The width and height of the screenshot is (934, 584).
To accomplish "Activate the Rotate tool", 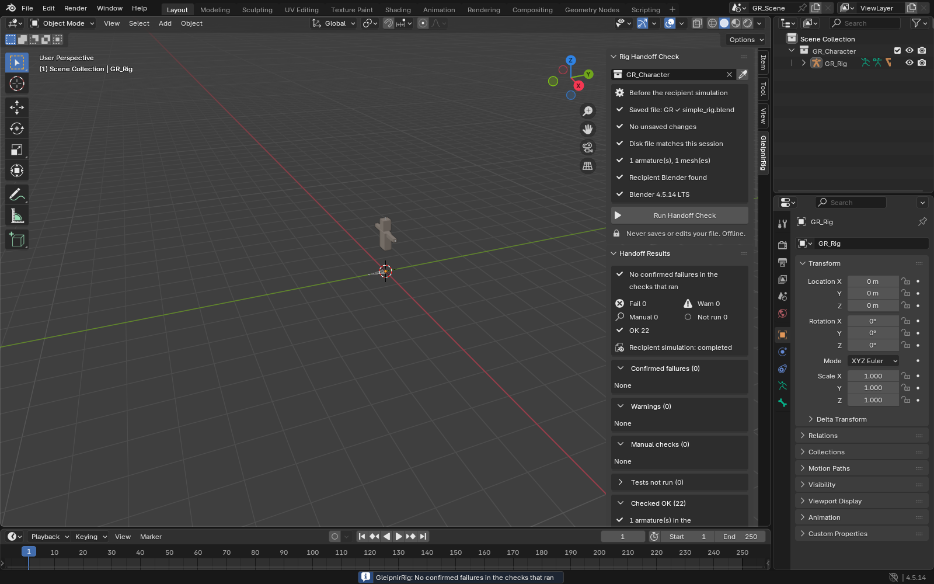I will [x=17, y=128].
